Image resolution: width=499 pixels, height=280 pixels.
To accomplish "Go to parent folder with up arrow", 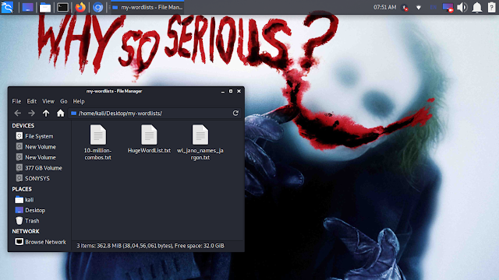I will point(46,113).
